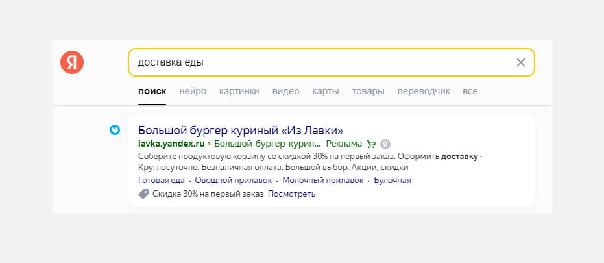Click the red Yandex logo
604x263 pixels.
(72, 62)
